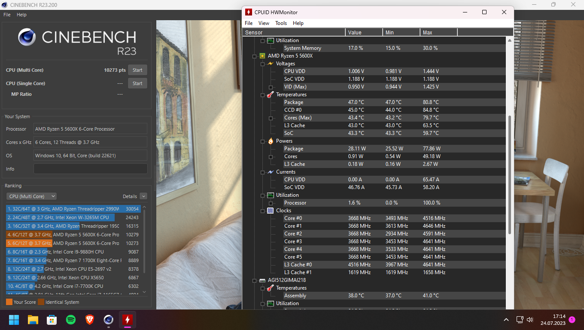
Task: Select the 10273 score ranking row
Action: point(73,243)
